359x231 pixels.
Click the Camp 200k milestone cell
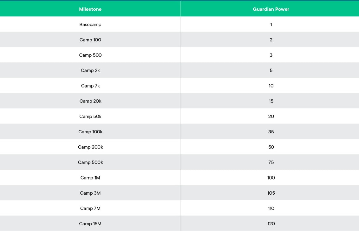pyautogui.click(x=90, y=147)
